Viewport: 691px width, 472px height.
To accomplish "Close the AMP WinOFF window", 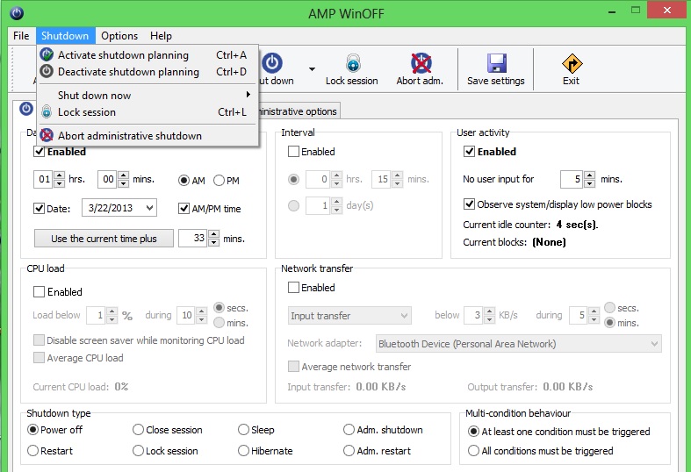I will (666, 11).
